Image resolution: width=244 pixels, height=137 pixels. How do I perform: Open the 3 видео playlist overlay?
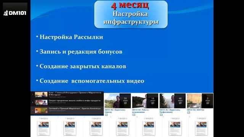(x=207, y=101)
